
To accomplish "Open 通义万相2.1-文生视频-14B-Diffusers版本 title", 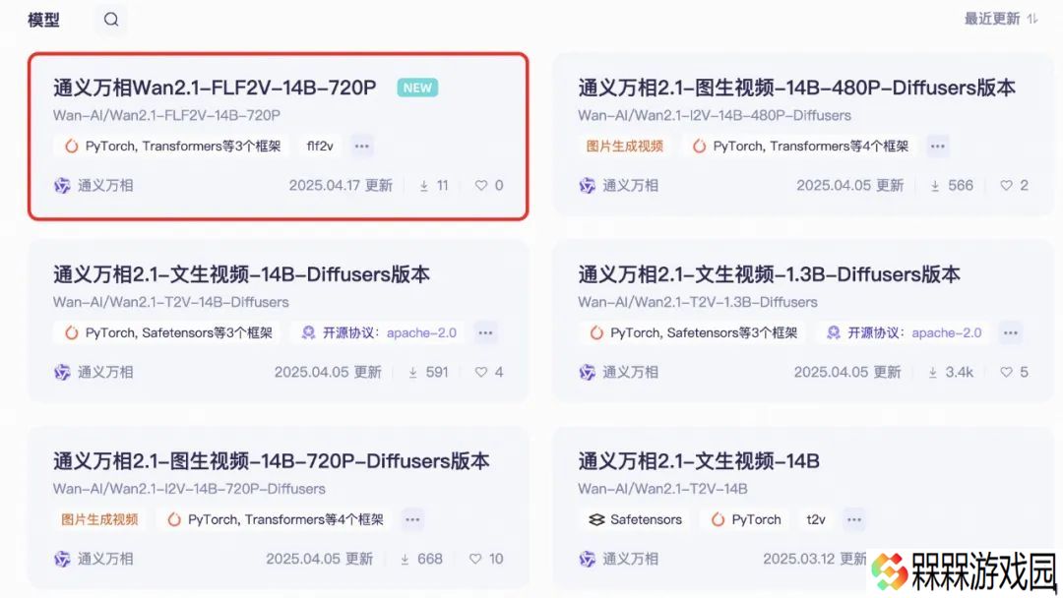I will click(x=241, y=274).
